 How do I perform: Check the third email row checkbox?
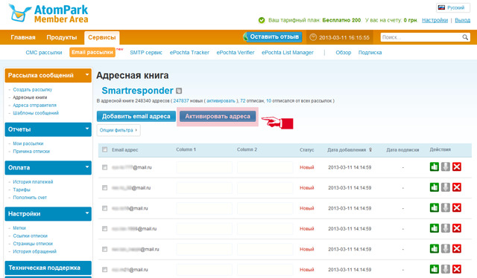pyautogui.click(x=104, y=208)
